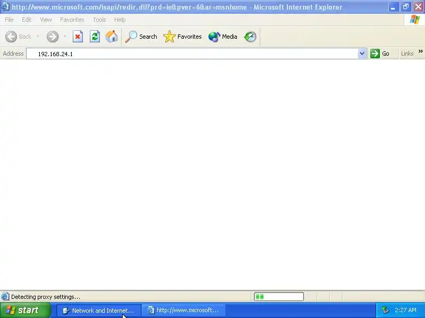Expand the Links toolbar chevron

click(420, 51)
